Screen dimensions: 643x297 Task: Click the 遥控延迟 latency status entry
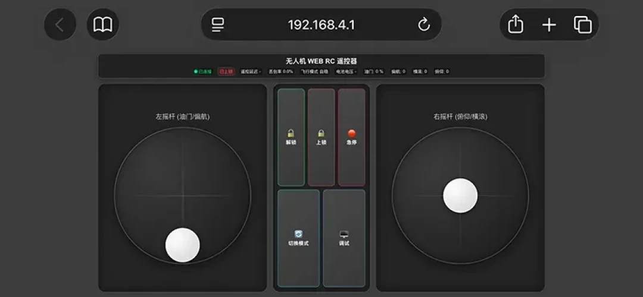click(251, 72)
